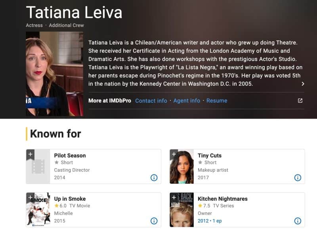Add Pilot Season to watchlist
The width and height of the screenshot is (317, 240).
pos(31,155)
